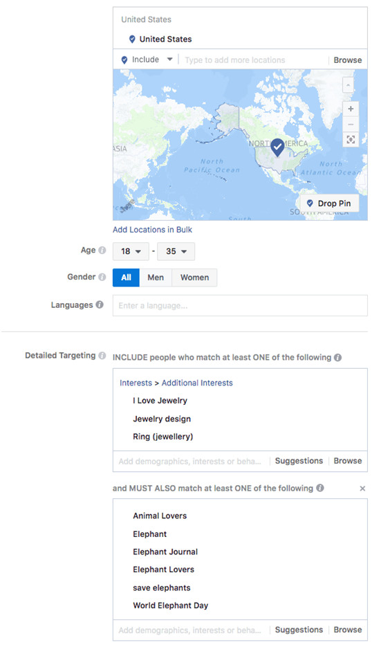Click info icon beside MUST ALSO match text
Screen dimensions: 381x647
320,488
